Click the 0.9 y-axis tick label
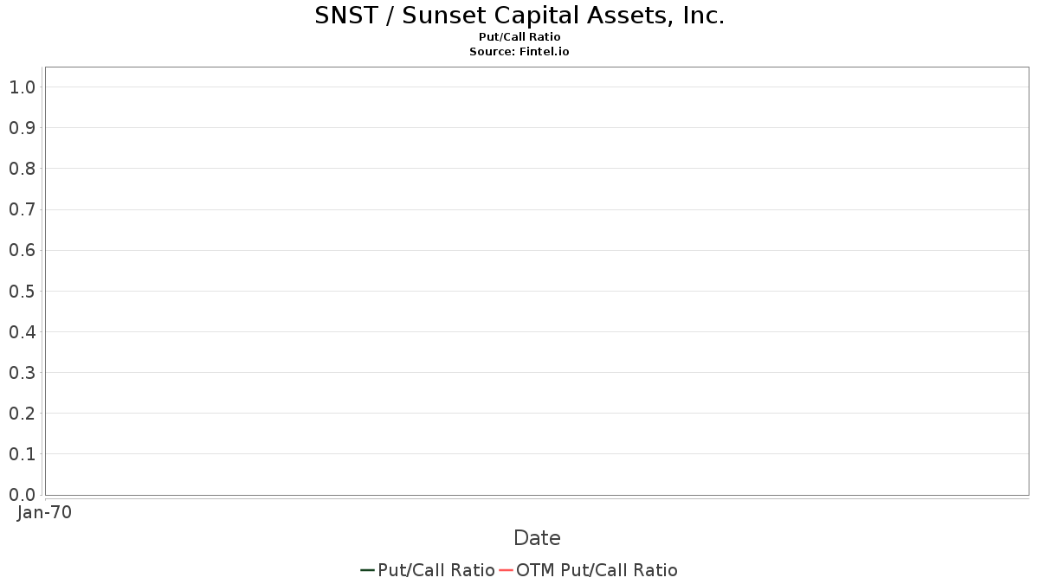Screen dimensions: 1039x584 (22, 128)
